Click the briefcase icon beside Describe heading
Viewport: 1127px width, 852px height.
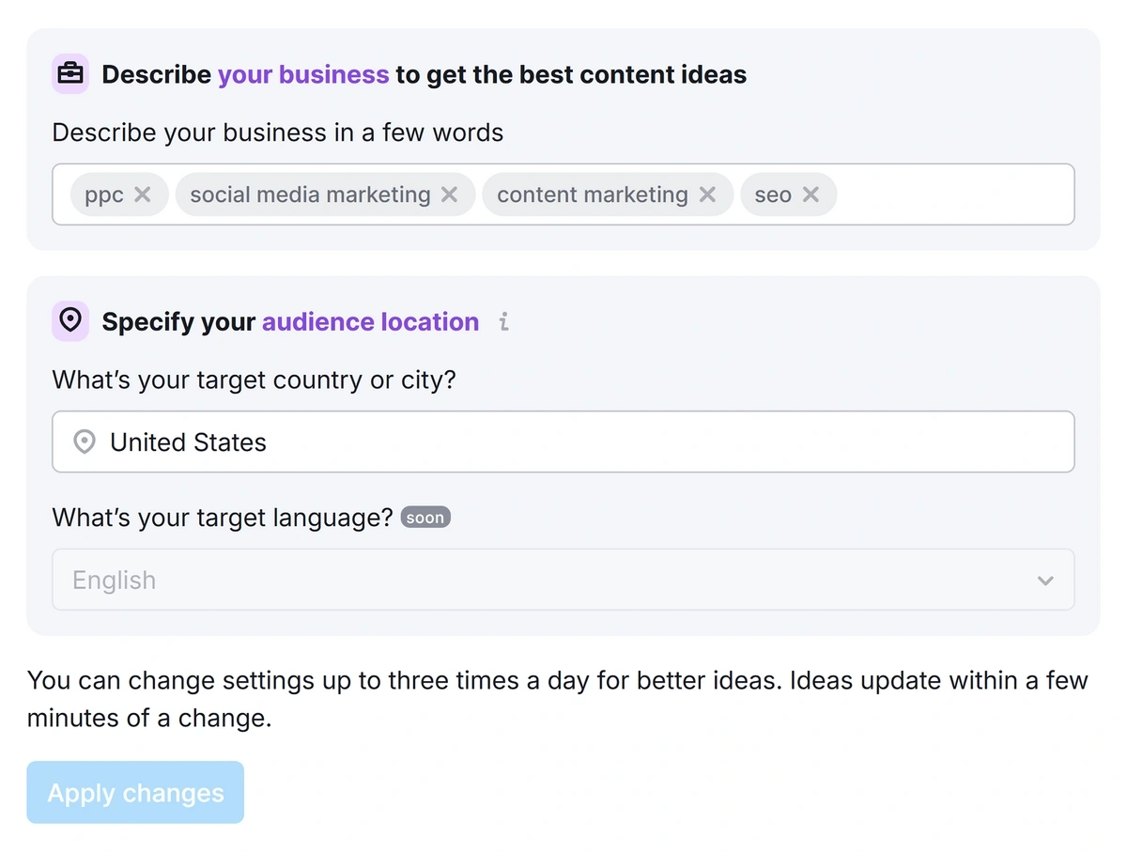70,74
